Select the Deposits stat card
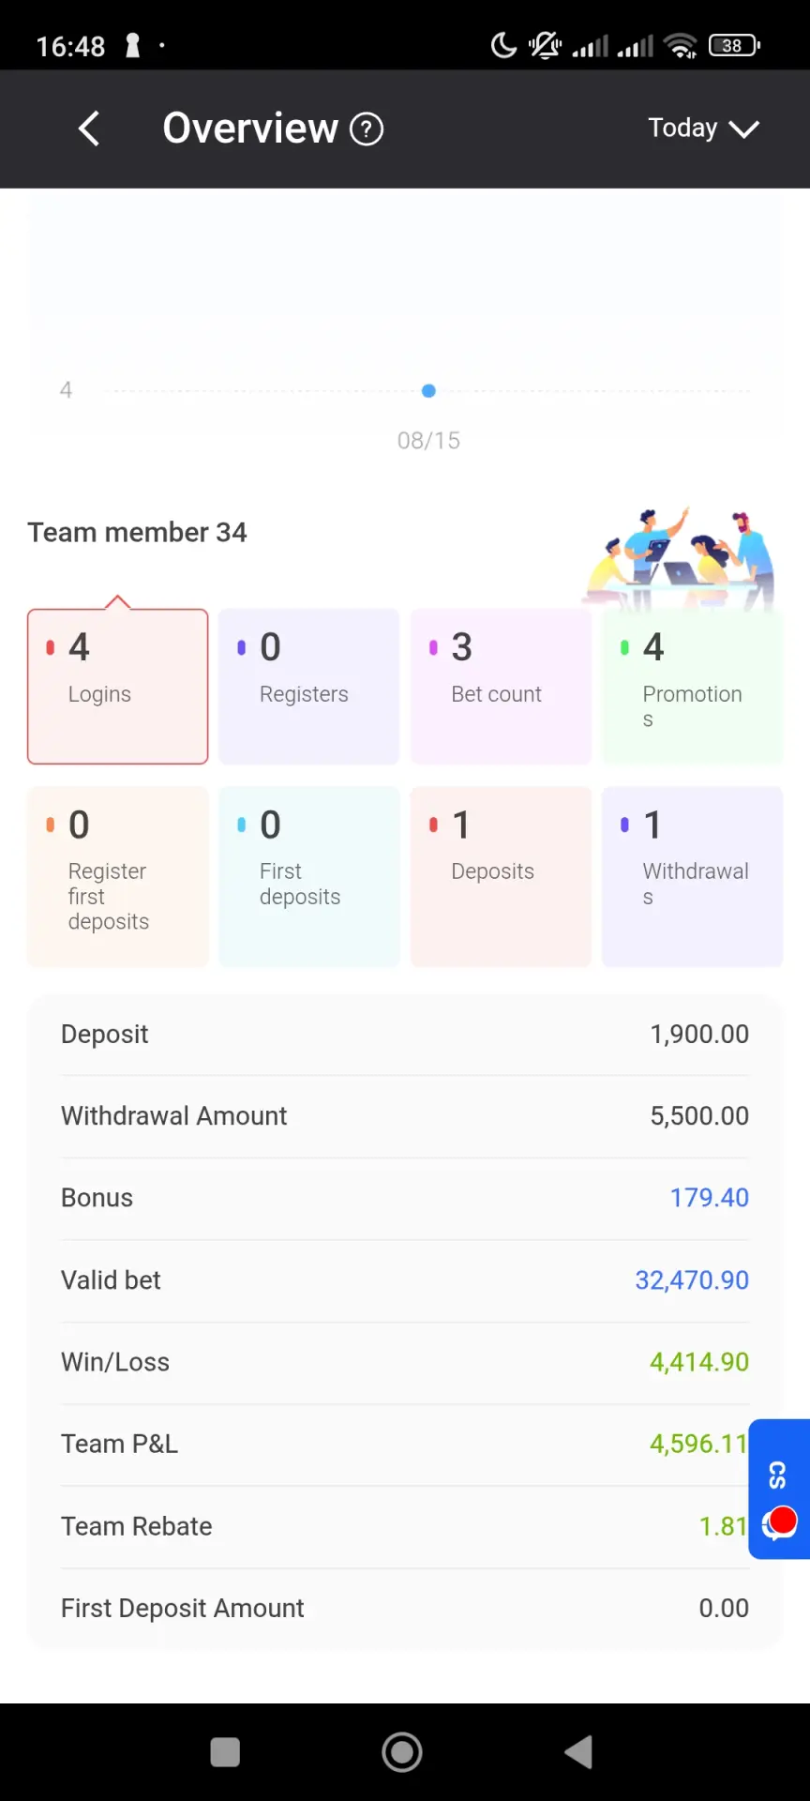 pos(501,876)
